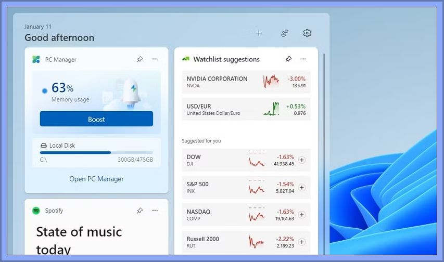
Task: Click the PC Manager widget title
Action: (61, 60)
